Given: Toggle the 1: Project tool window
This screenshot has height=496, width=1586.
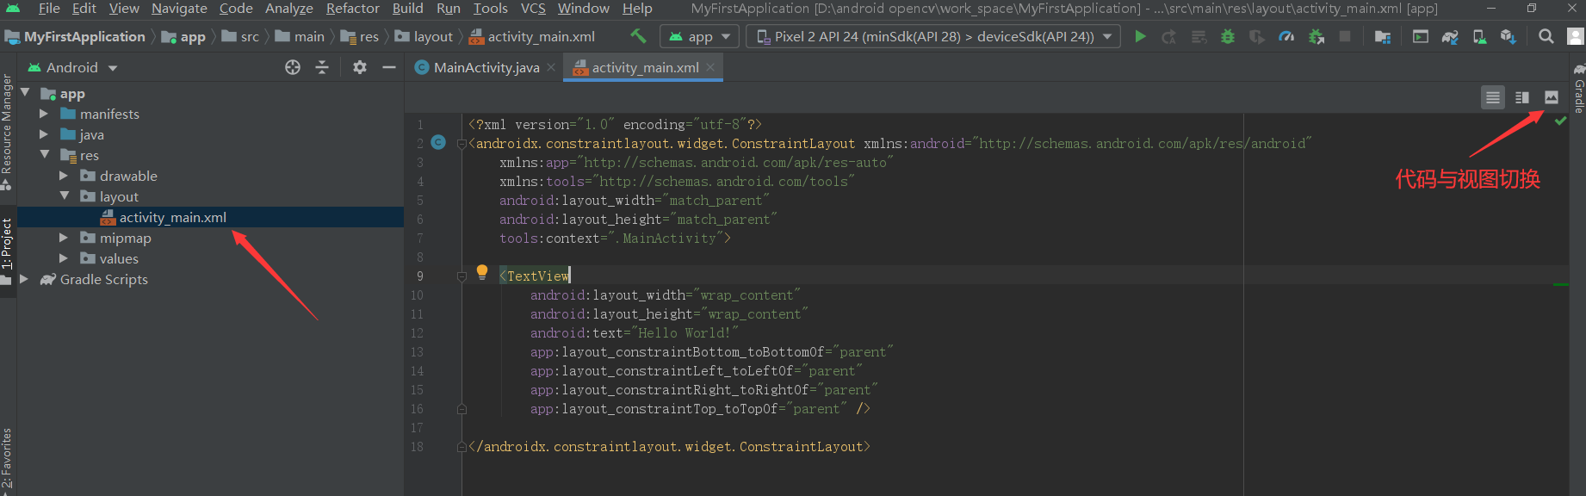Looking at the screenshot, I should (x=7, y=250).
